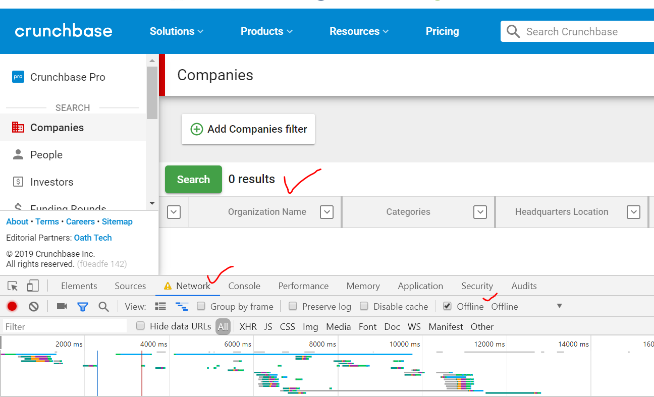654x397 pixels.
Task: Select the All request type filter
Action: coord(223,326)
